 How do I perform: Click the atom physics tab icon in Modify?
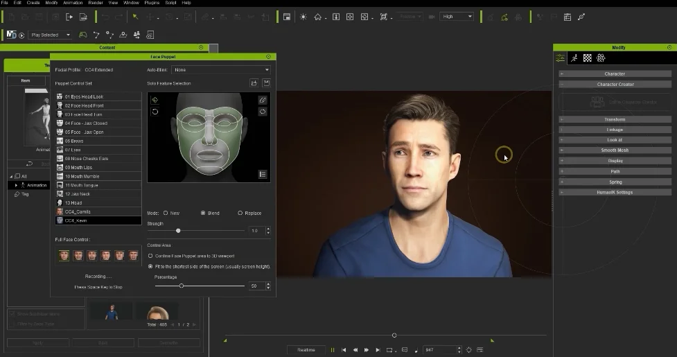(x=601, y=58)
